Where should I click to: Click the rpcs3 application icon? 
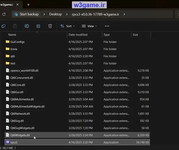point(8,142)
